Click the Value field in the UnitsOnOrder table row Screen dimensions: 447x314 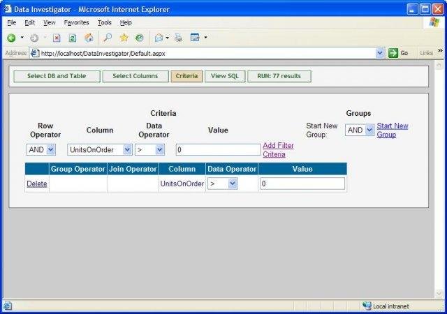[302, 184]
